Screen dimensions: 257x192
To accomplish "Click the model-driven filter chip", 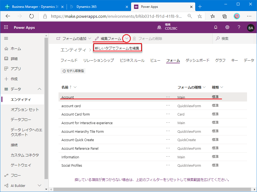I will [73, 71].
